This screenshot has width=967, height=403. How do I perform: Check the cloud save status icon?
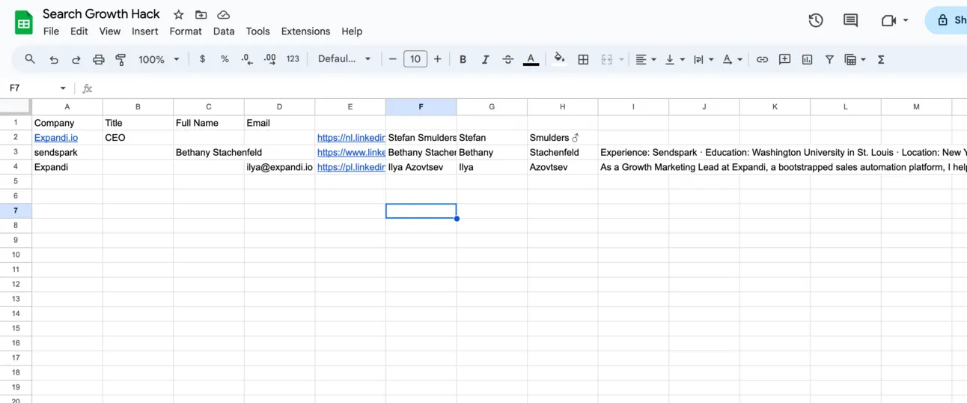(x=223, y=14)
